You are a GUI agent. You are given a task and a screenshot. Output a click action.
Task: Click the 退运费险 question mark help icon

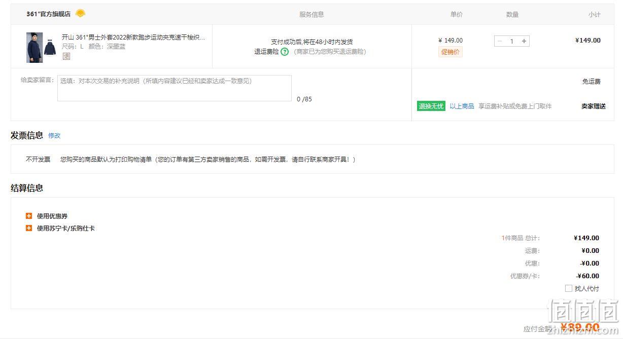click(x=285, y=52)
